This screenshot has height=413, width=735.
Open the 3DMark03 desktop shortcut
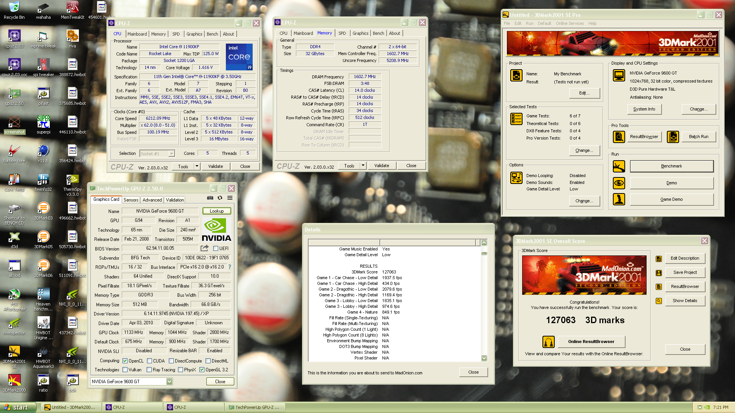click(43, 211)
